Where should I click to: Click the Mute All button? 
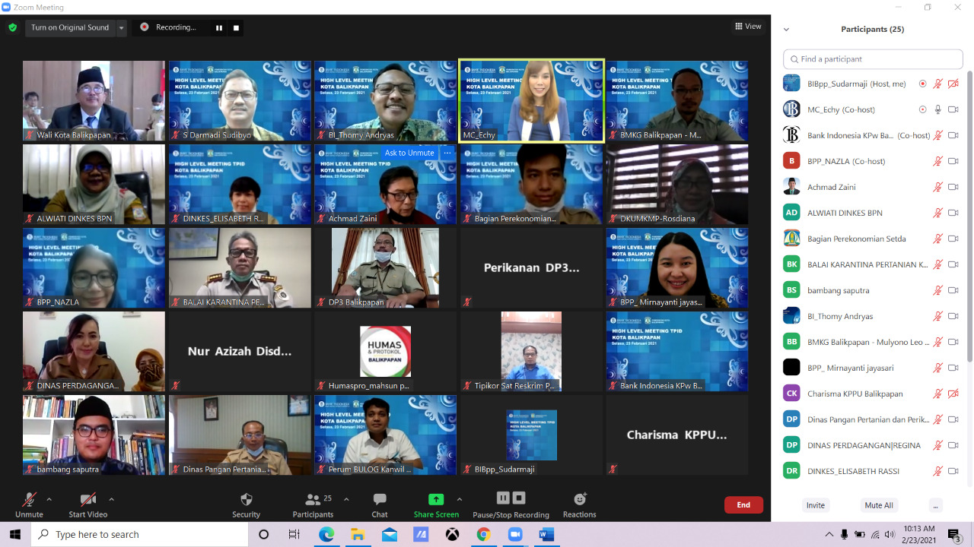click(879, 505)
